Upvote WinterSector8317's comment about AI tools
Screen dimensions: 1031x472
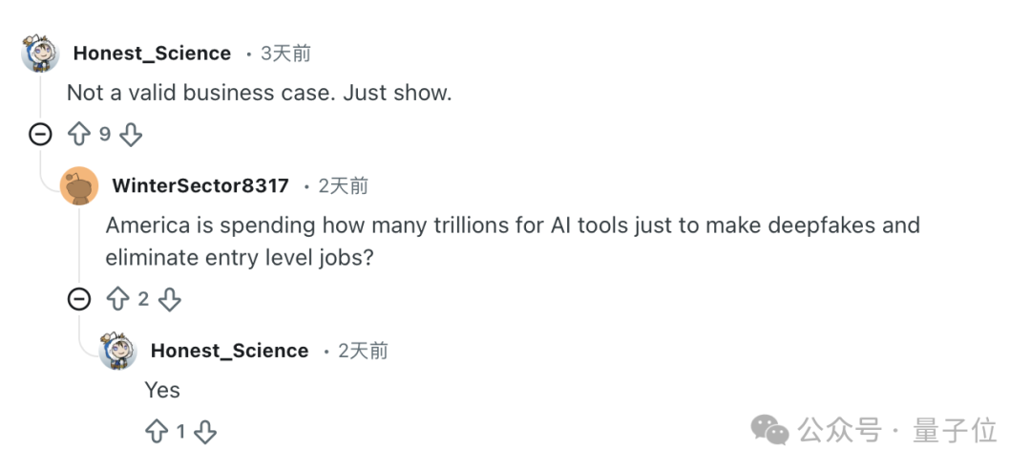(117, 300)
